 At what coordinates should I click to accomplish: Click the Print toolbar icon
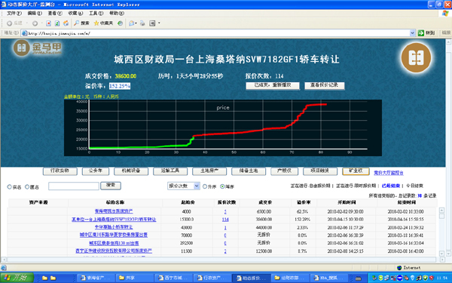142,23
